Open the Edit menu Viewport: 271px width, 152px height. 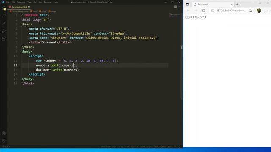click(13, 2)
